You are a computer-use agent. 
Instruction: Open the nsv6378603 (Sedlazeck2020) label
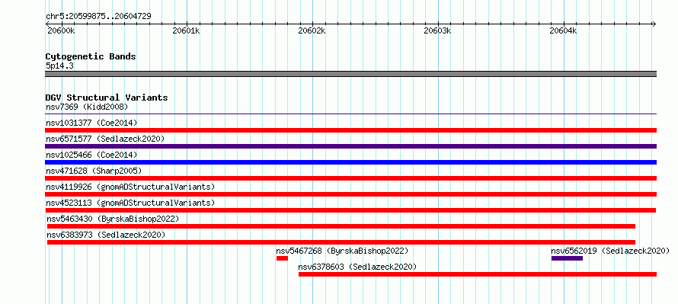point(357,267)
